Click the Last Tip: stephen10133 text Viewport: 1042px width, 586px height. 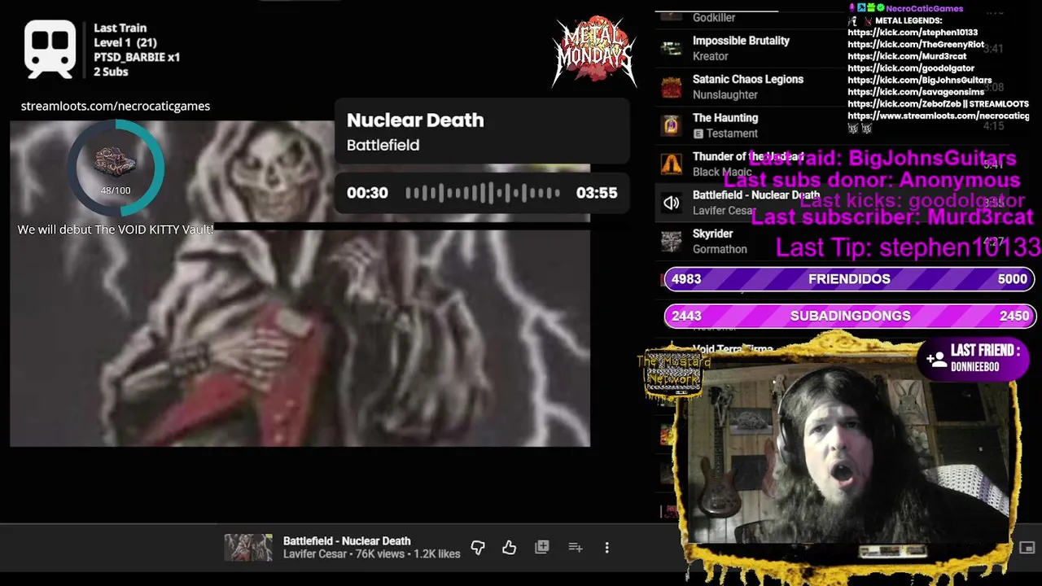(908, 247)
